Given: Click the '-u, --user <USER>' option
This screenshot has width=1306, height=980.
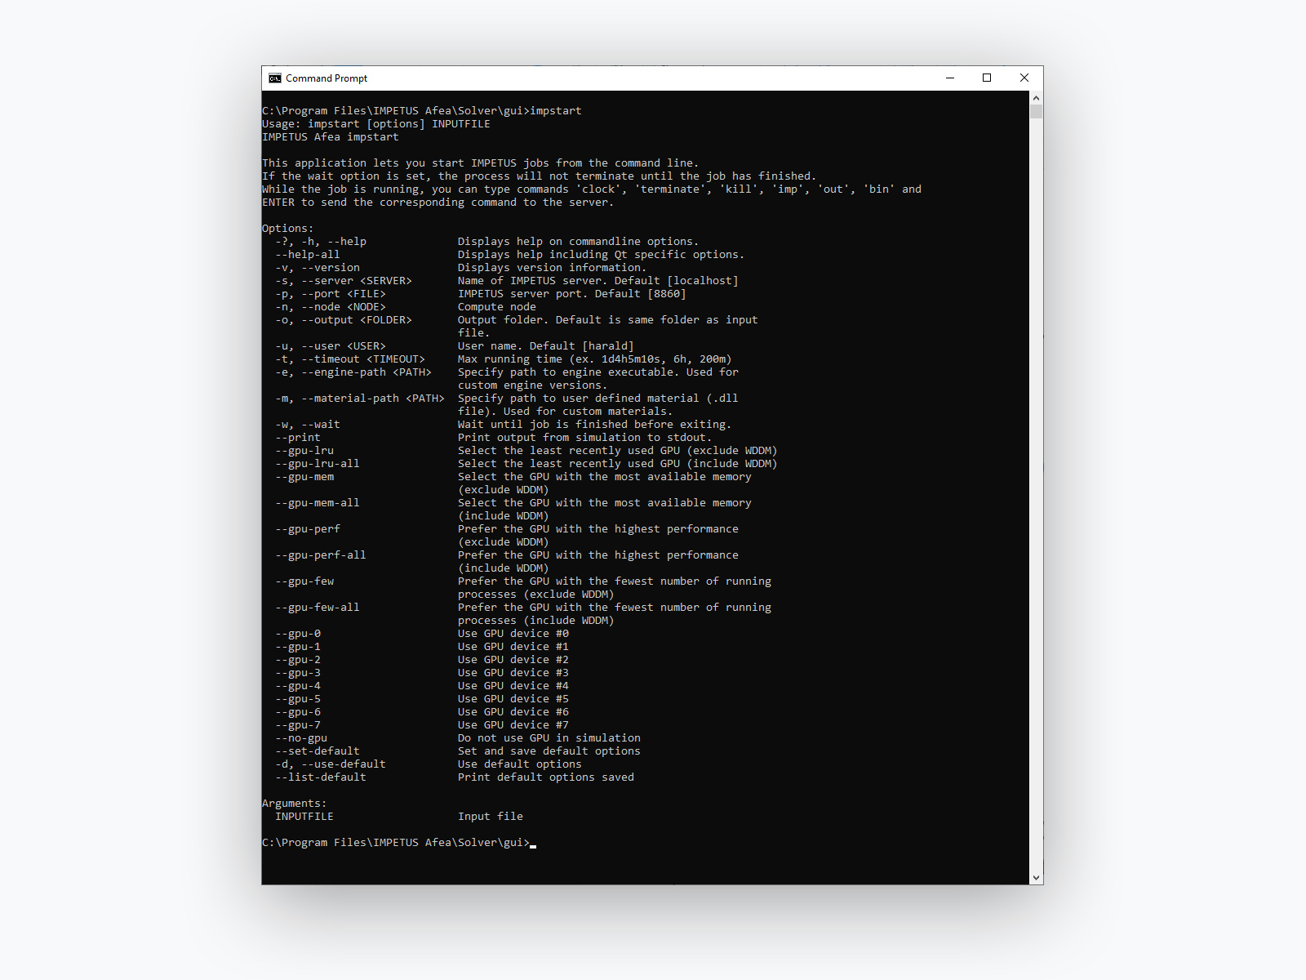Looking at the screenshot, I should (x=331, y=346).
